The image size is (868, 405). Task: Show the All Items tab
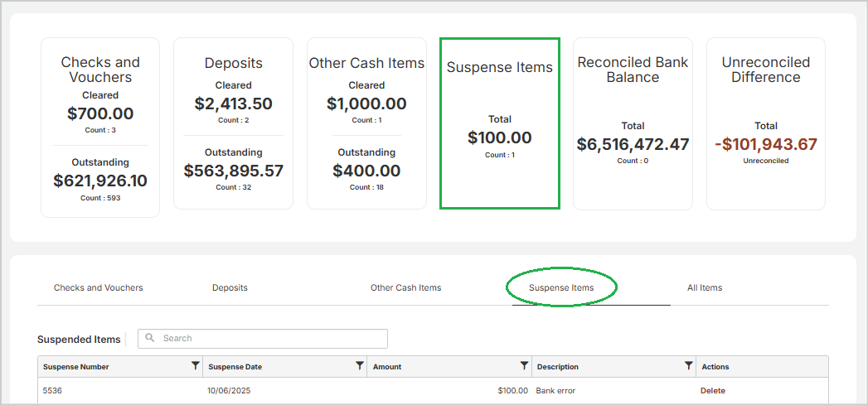click(704, 288)
